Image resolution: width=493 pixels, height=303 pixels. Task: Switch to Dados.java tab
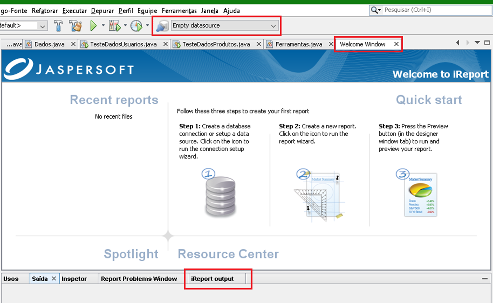coord(50,44)
